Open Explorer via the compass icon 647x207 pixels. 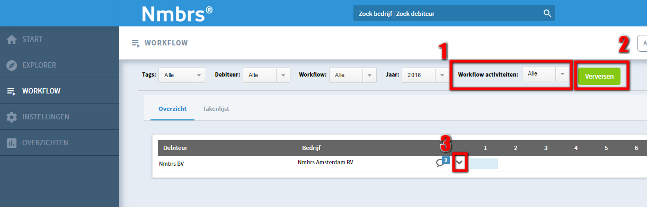click(12, 65)
